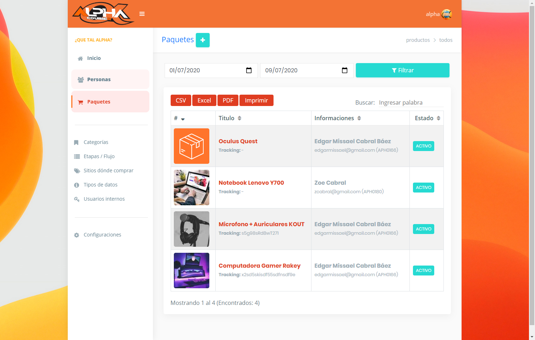Click the Paquetes shopping cart icon
The height and width of the screenshot is (340, 535).
81,102
